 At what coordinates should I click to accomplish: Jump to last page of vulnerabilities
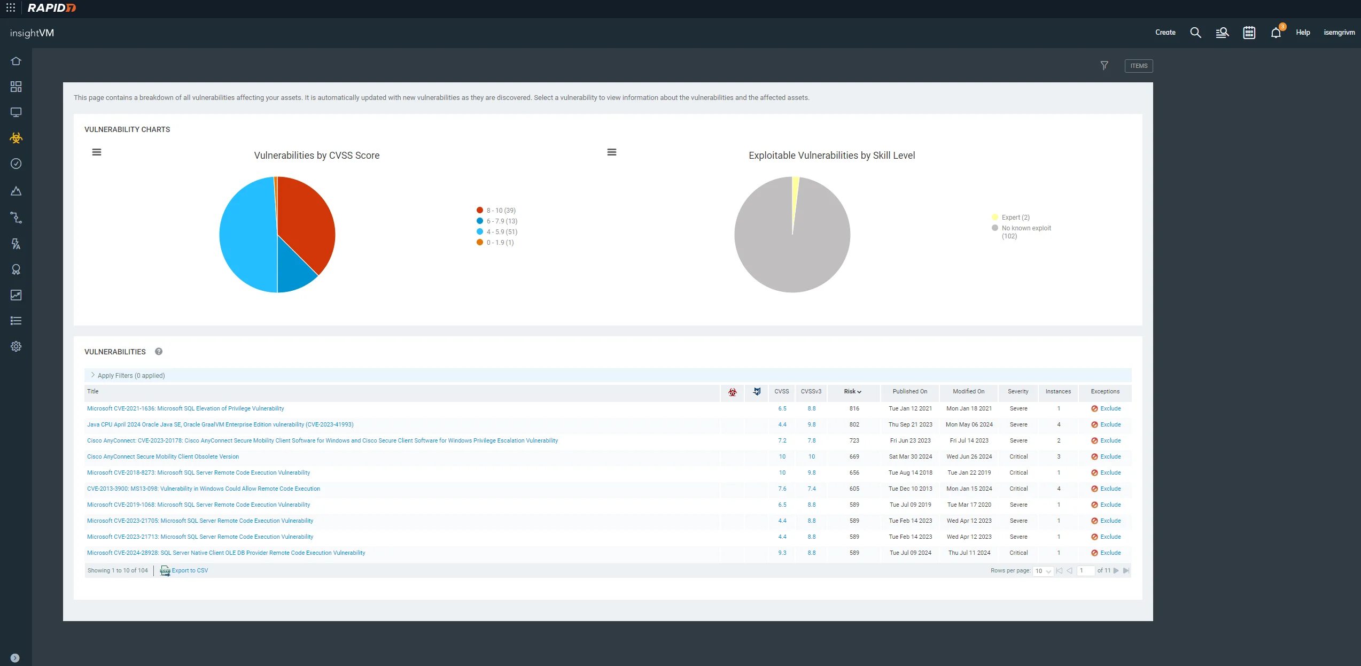1126,571
